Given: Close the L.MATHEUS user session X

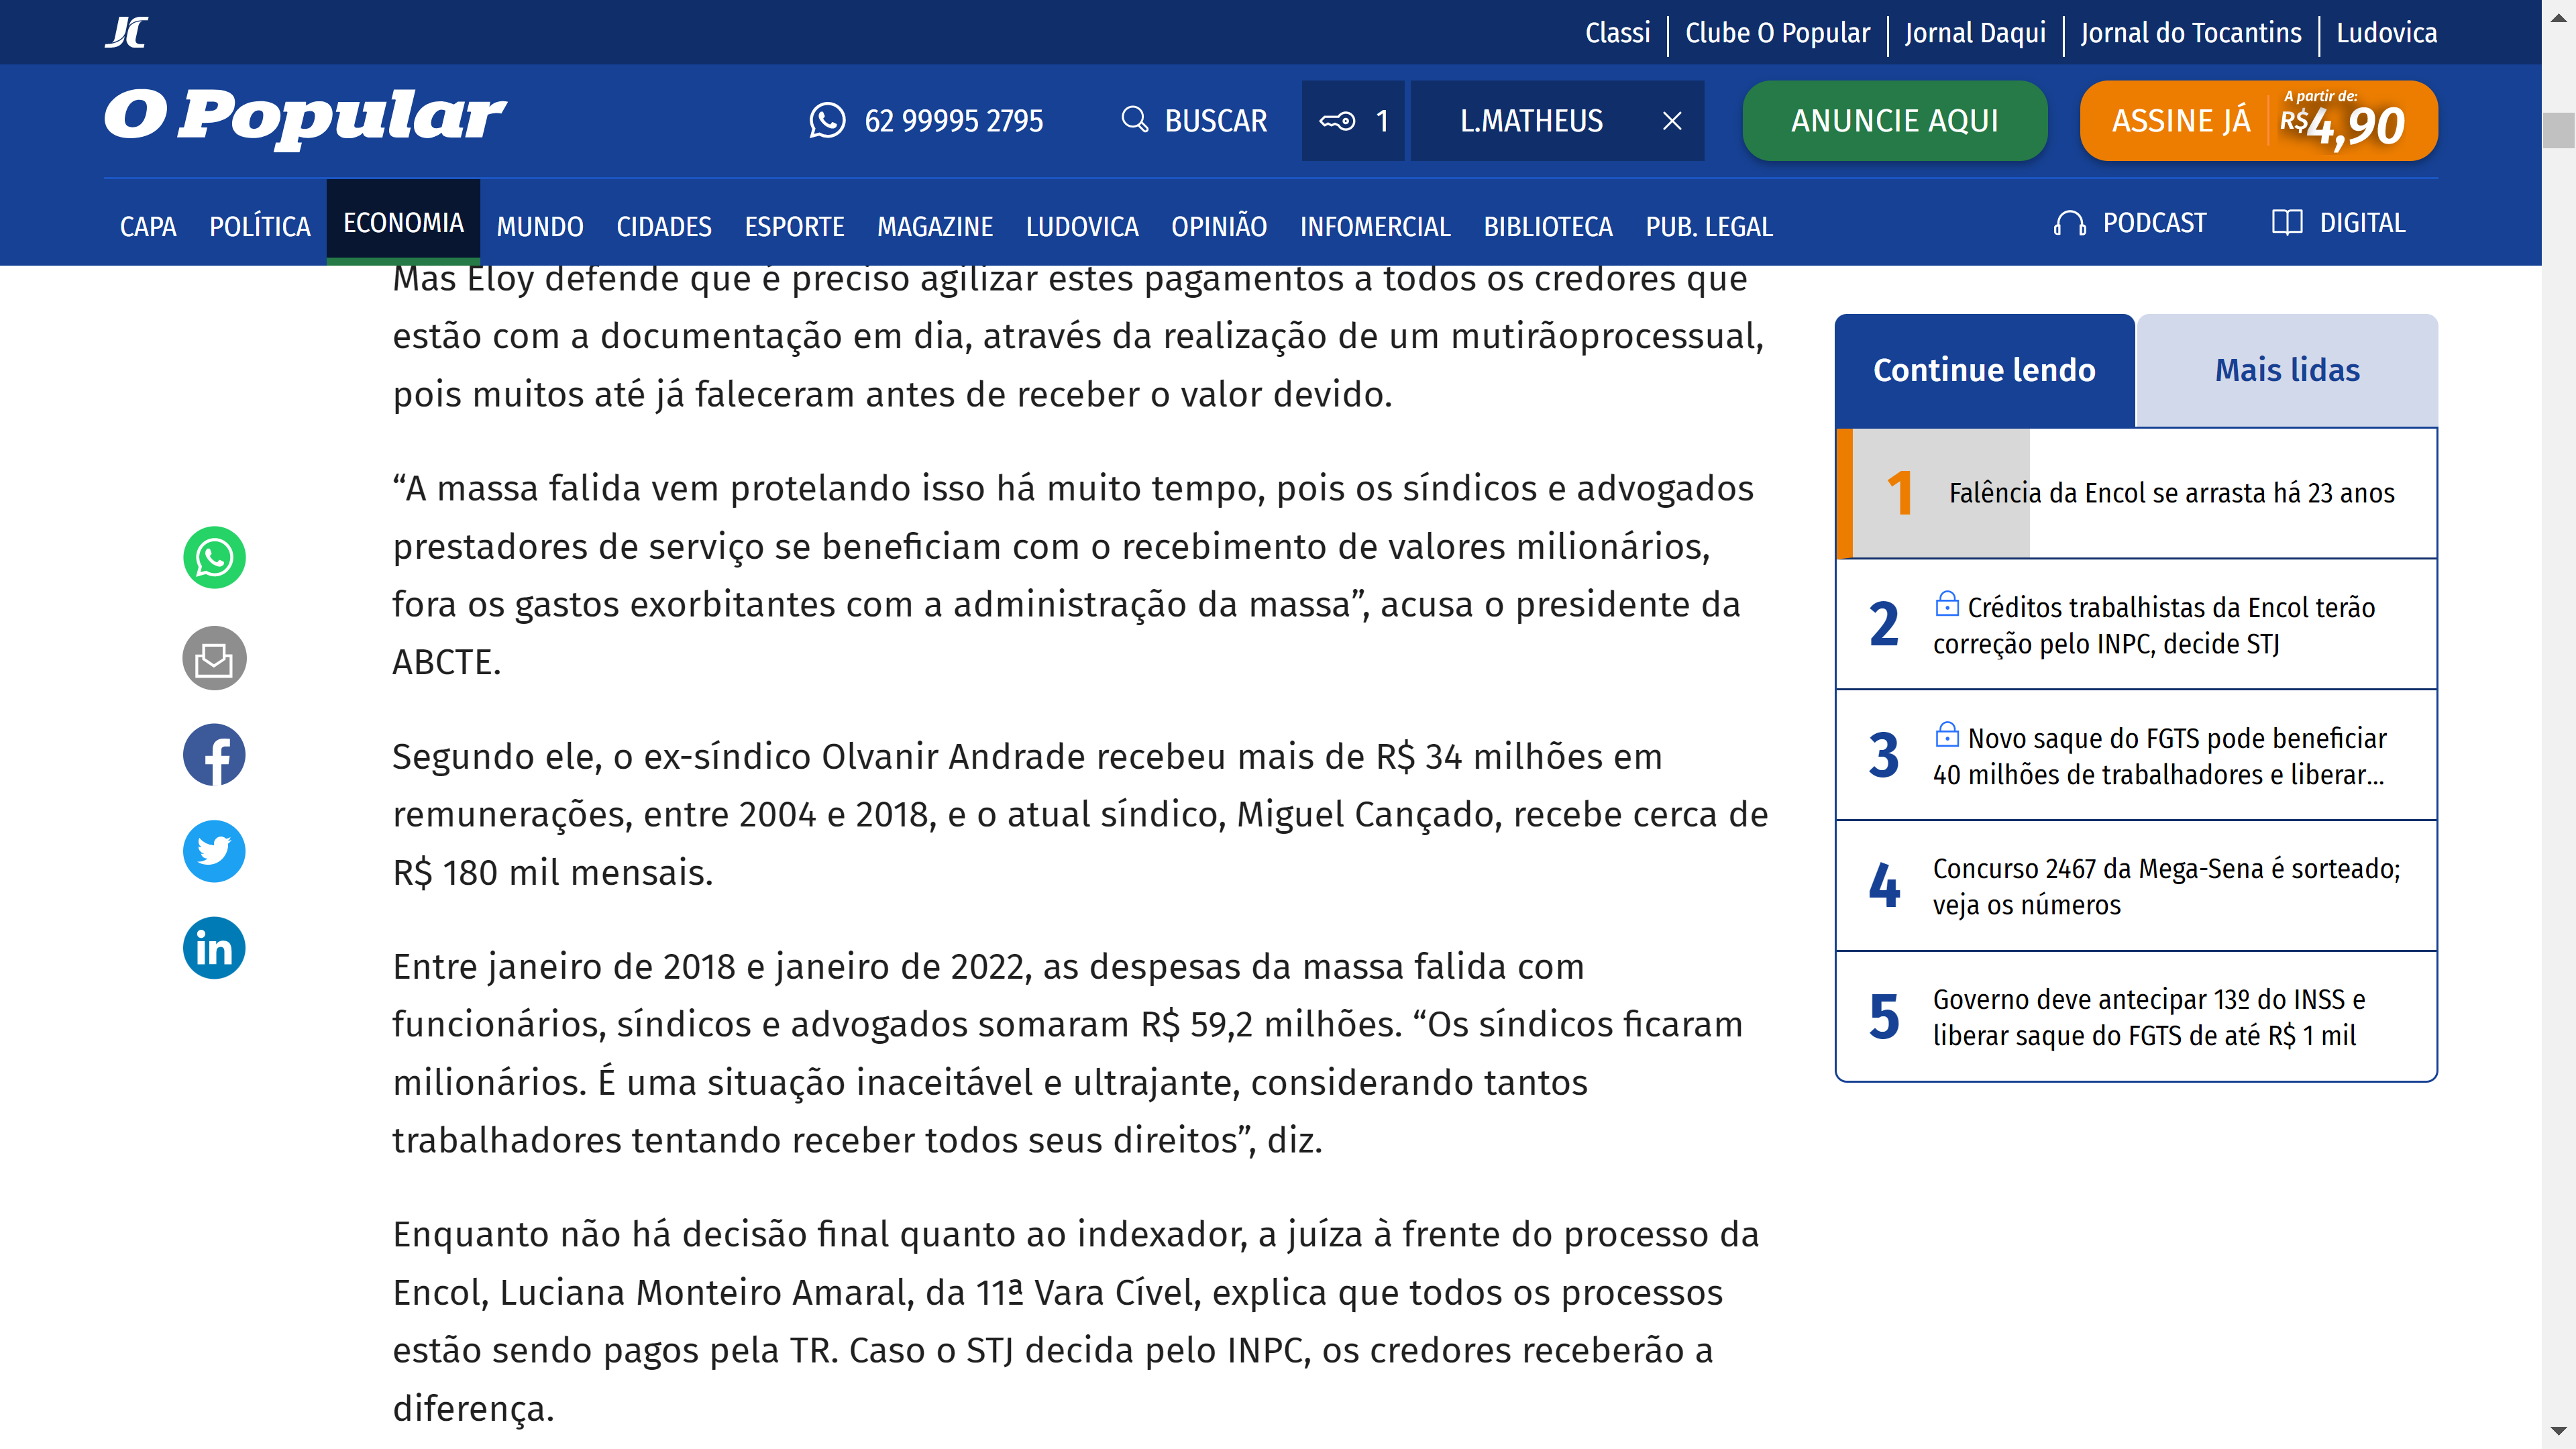Looking at the screenshot, I should (x=1672, y=121).
